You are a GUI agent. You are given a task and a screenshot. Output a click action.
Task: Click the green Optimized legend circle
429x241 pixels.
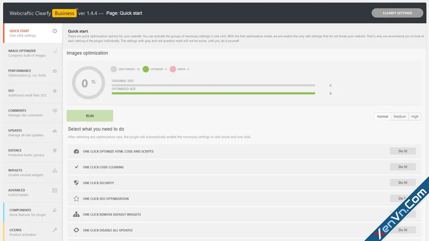coord(146,69)
